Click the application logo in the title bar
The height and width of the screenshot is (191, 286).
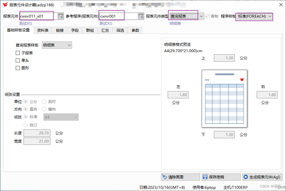click(5, 5)
